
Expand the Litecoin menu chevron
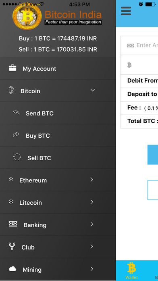(92, 202)
